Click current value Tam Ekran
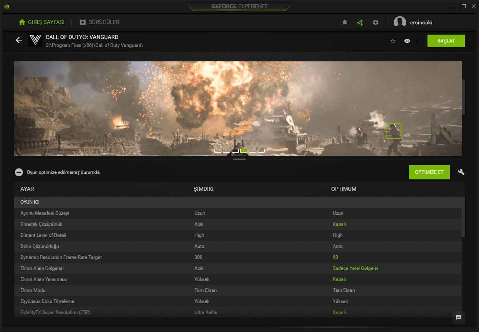This screenshot has height=332, width=479. [x=205, y=290]
